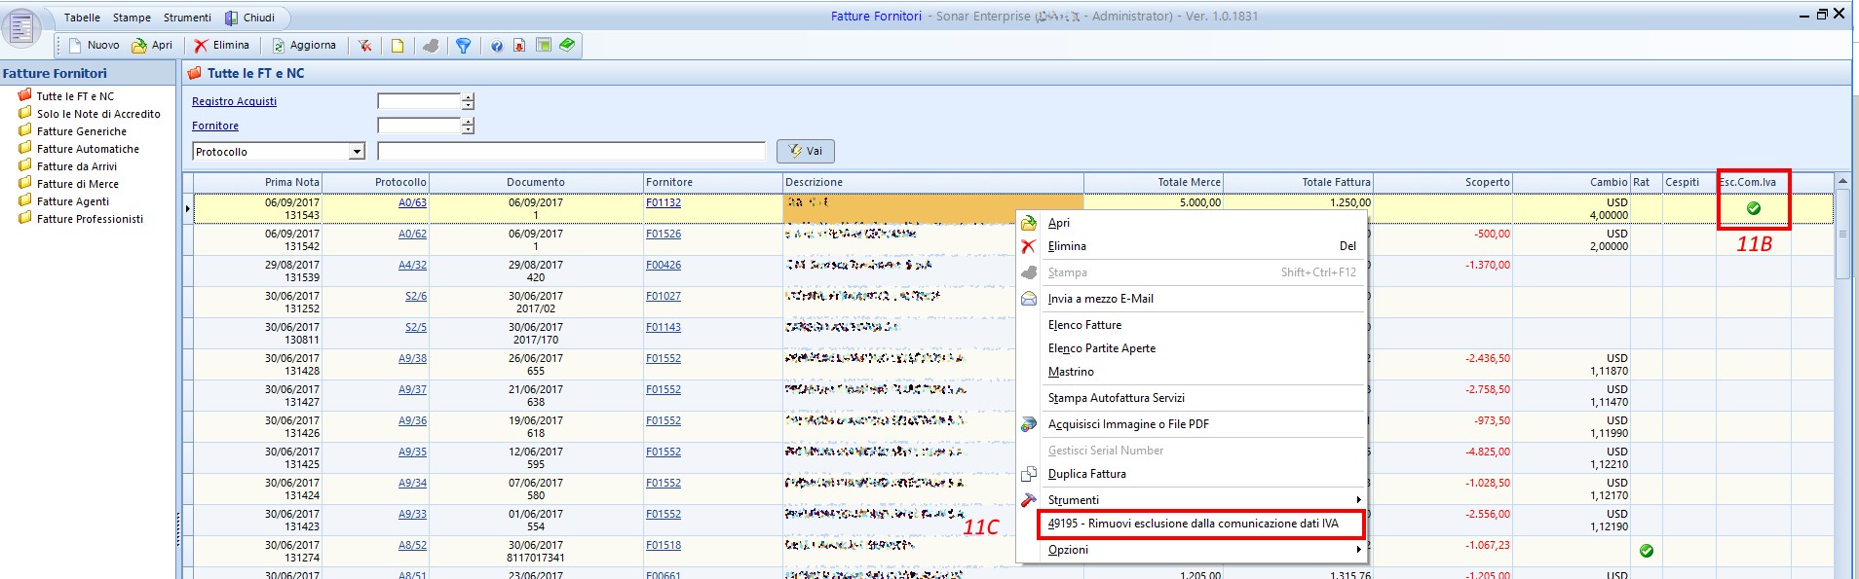Click the yellow note icon in toolbar
Screen dimensions: 1859x579
pos(398,46)
